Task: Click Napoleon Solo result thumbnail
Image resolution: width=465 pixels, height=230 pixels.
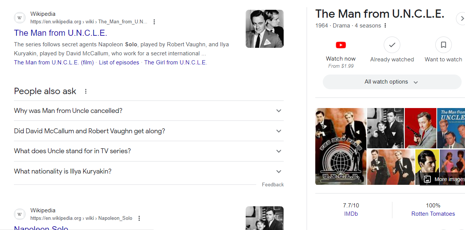Action: (264, 218)
